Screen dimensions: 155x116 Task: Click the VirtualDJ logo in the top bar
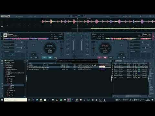coord(5,16)
